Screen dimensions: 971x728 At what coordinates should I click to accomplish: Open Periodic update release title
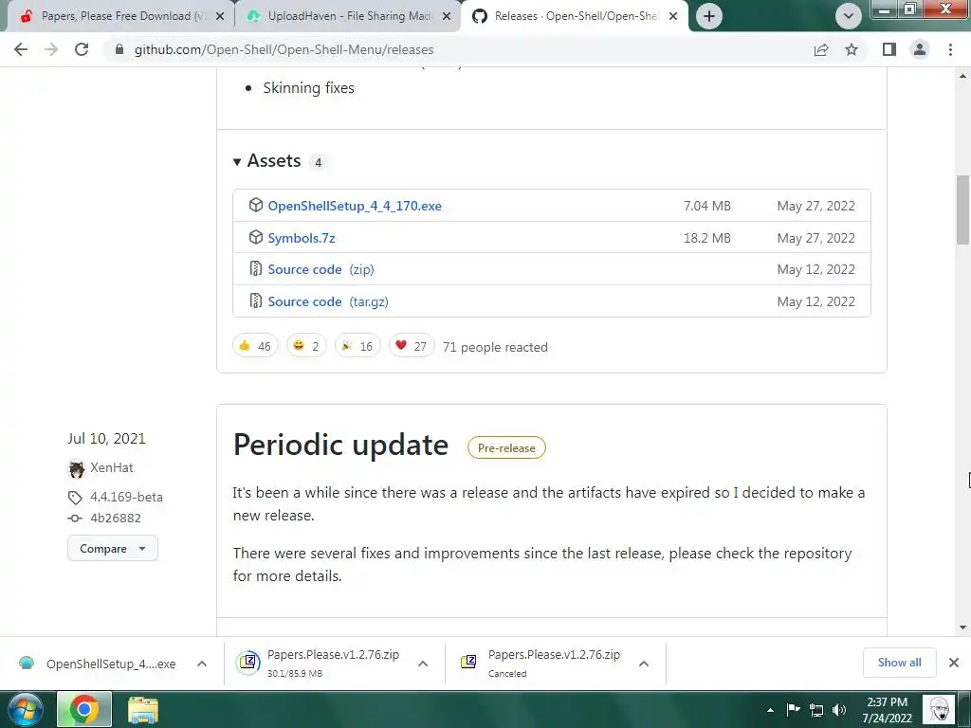[x=340, y=446]
